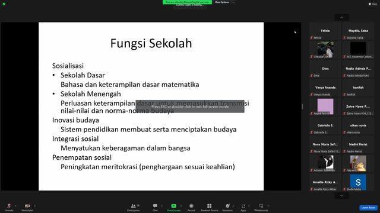Page down the participant gallery
The width and height of the screenshot is (380, 213).
coord(342,196)
